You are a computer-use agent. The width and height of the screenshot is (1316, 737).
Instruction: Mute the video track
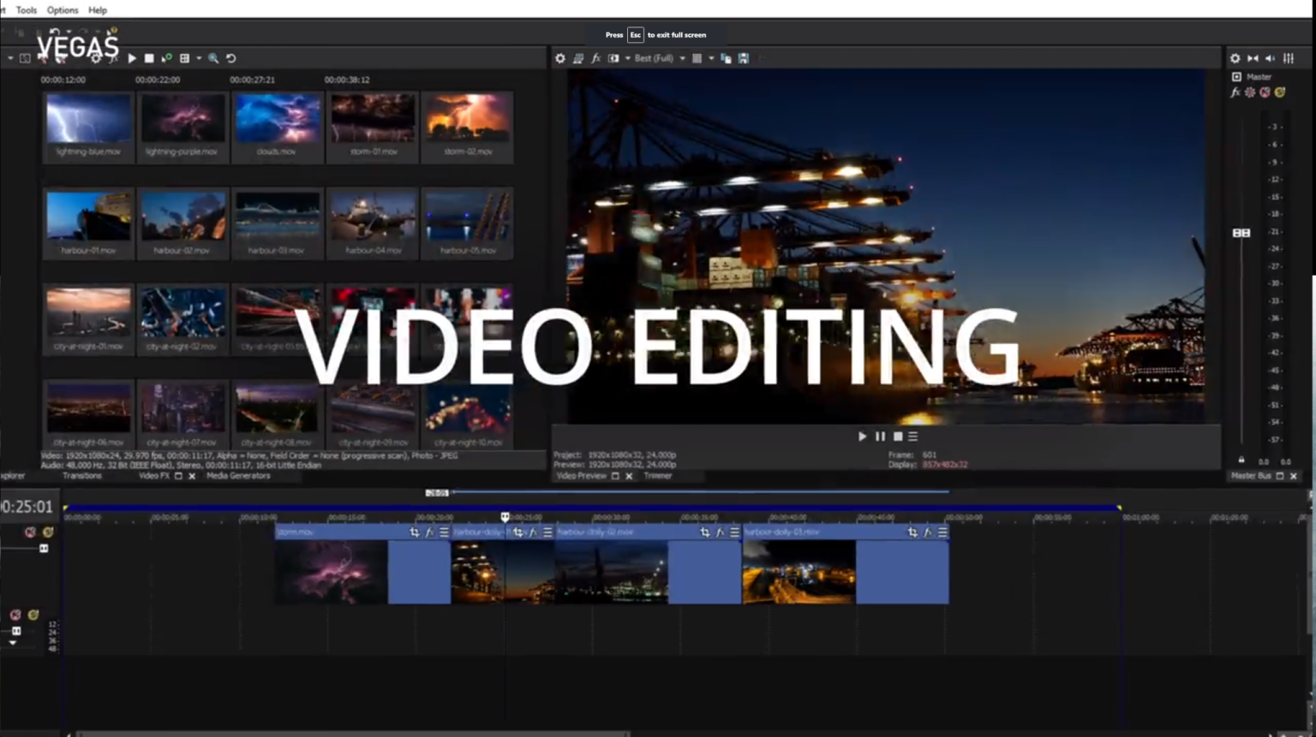tap(30, 532)
